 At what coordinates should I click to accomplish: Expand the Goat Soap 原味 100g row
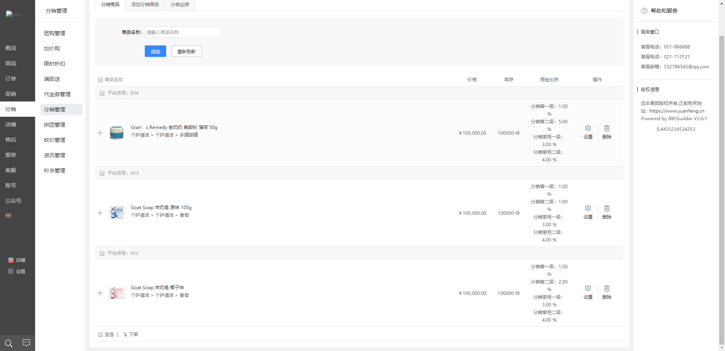100,213
